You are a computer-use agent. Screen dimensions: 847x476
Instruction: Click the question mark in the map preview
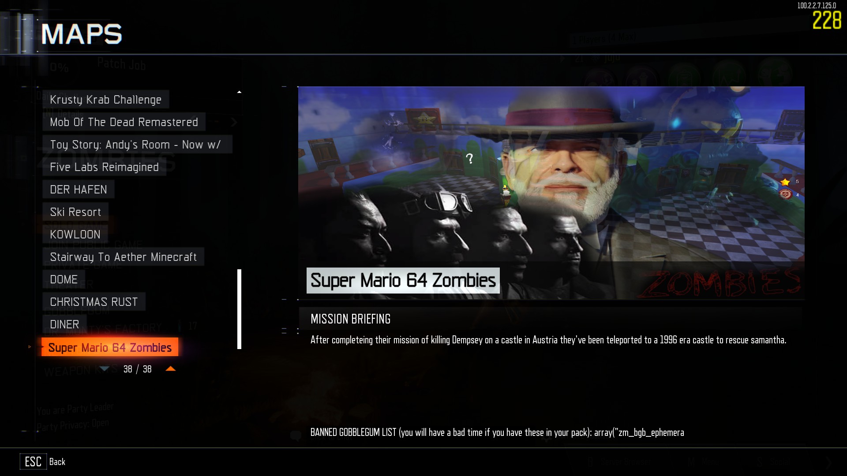click(470, 159)
